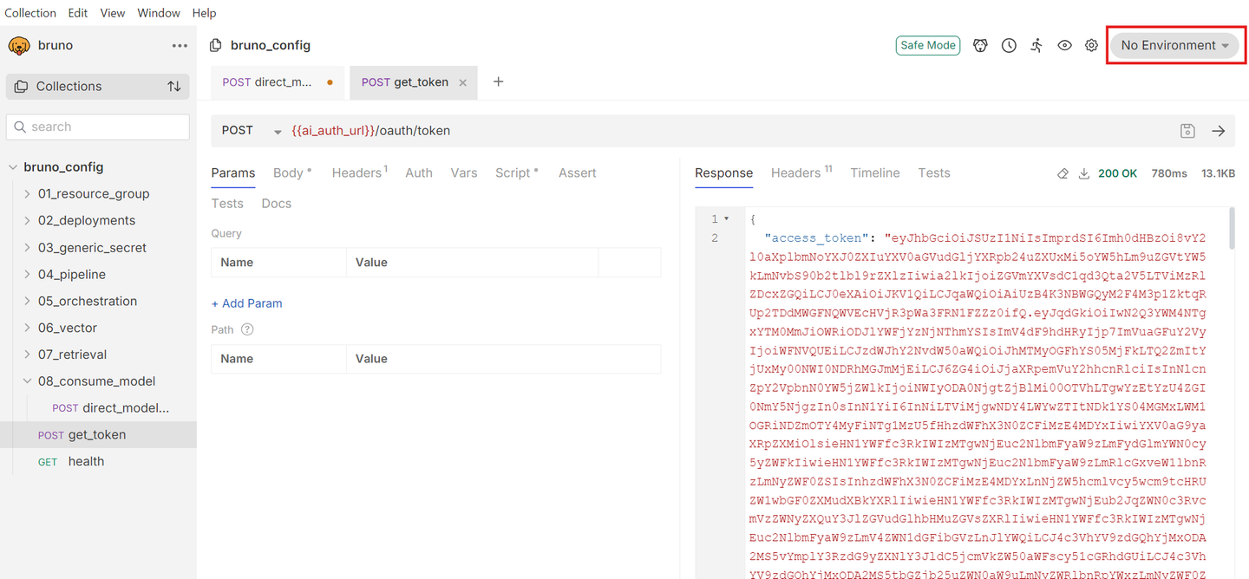The width and height of the screenshot is (1249, 579).
Task: Click the request URL field
Action: [x=729, y=131]
